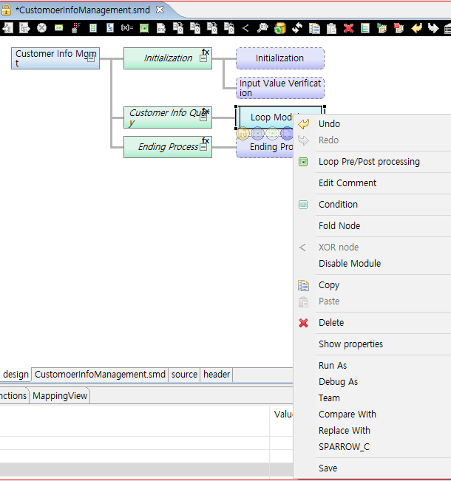
Task: Click the red X delete icon in toolbar
Action: click(348, 28)
